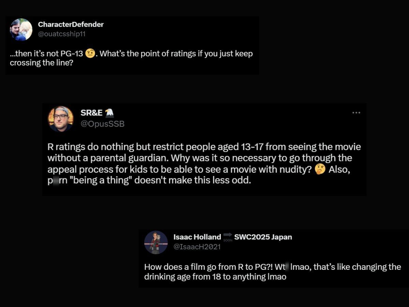Click the SOON arrow emoji by Isaac Holland
Image resolution: width=409 pixels, height=307 pixels.
pyautogui.click(x=228, y=237)
